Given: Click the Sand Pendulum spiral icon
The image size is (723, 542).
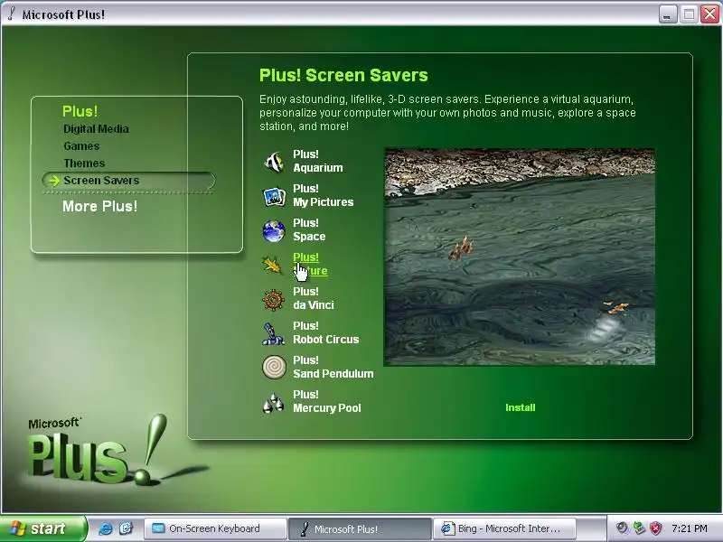Looking at the screenshot, I should click(x=274, y=368).
